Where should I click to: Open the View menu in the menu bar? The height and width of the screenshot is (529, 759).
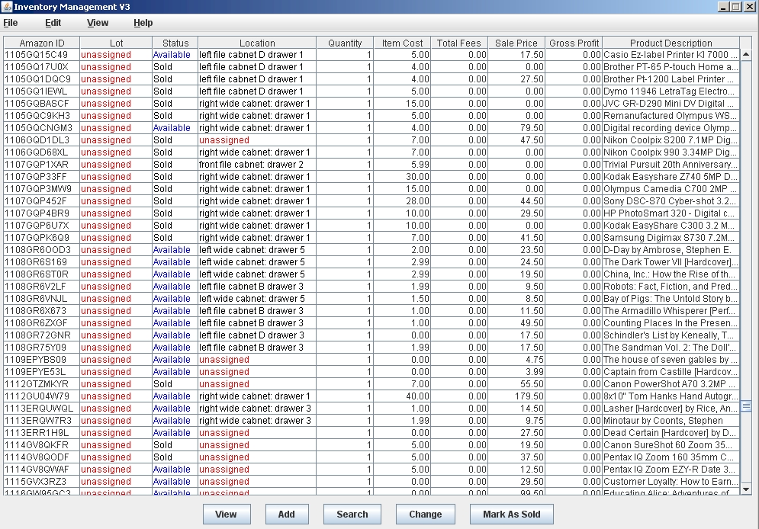coord(98,23)
